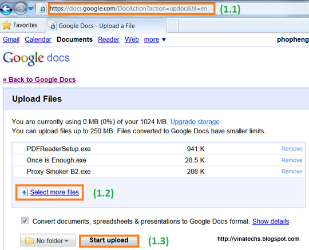
Task: Click the Google docs logo
Action: pyautogui.click(x=36, y=58)
